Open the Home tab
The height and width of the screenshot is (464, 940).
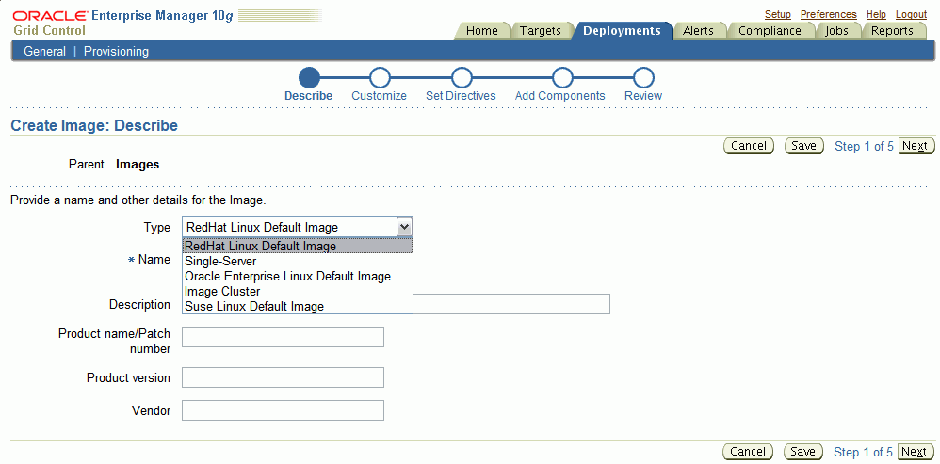tap(482, 30)
